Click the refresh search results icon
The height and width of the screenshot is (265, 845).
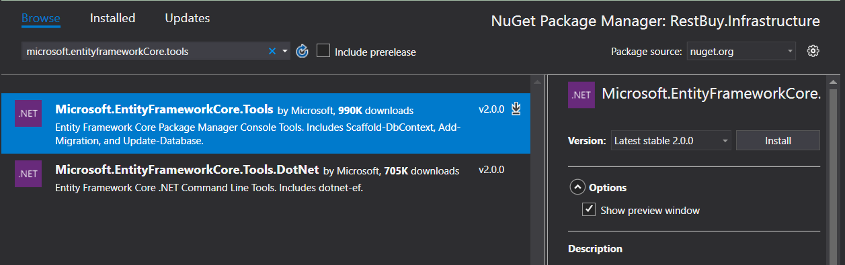pyautogui.click(x=303, y=51)
